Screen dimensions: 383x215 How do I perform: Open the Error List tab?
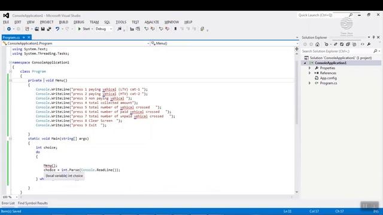pos(8,203)
